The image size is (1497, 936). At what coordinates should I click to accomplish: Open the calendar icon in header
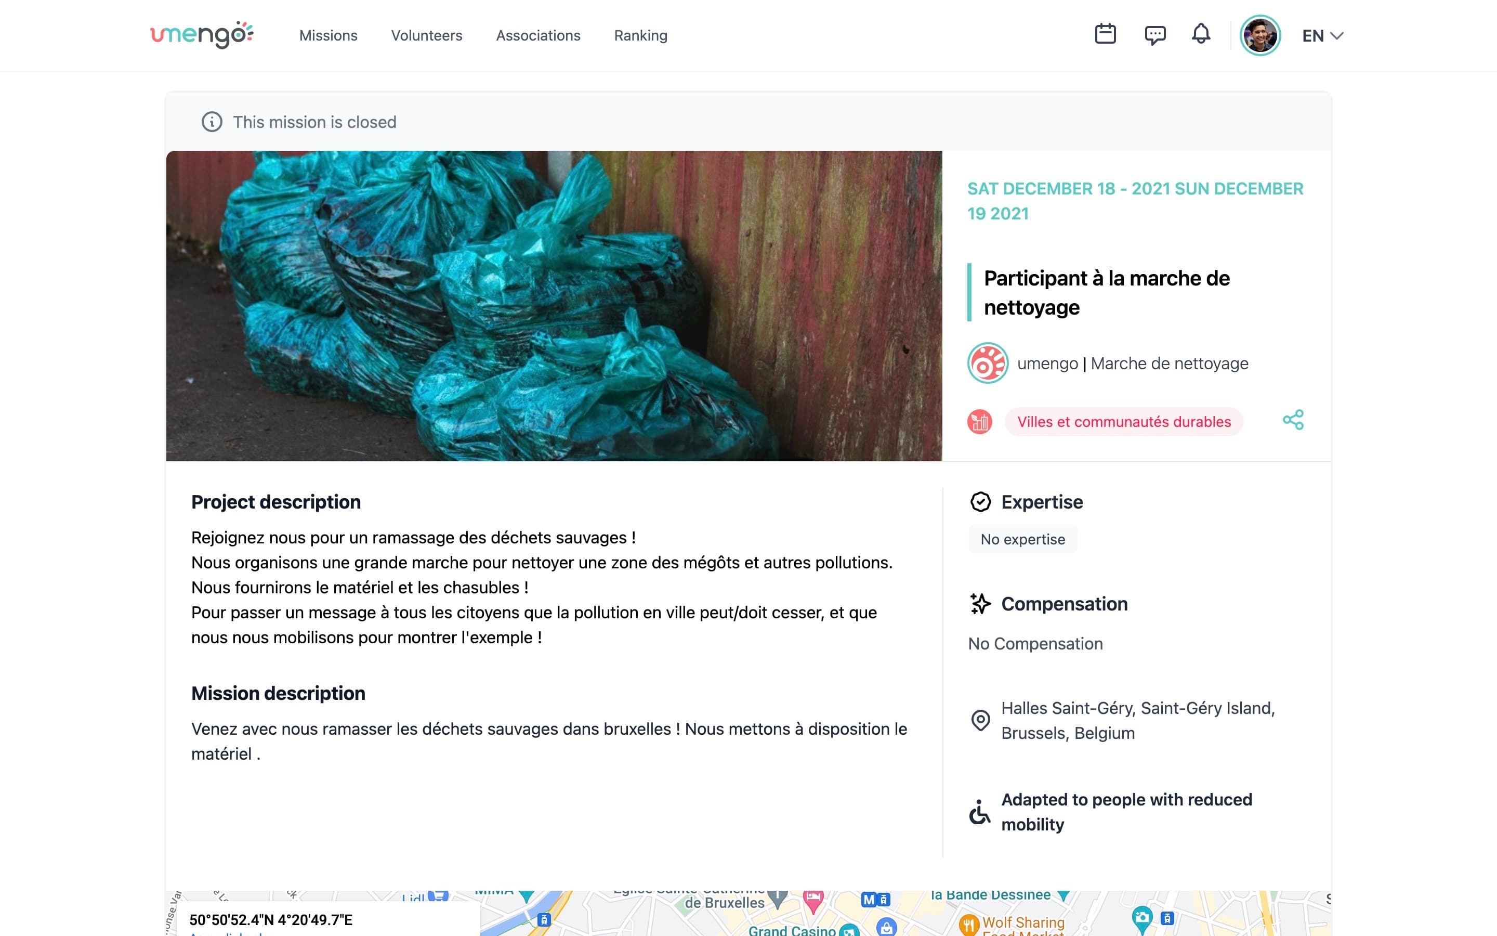coord(1105,34)
